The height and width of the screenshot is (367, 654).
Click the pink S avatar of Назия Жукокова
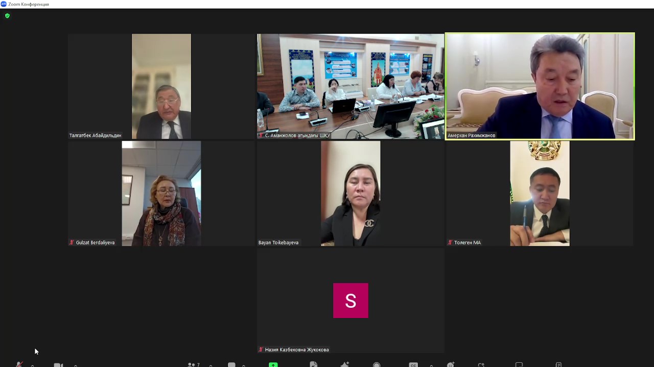(351, 301)
